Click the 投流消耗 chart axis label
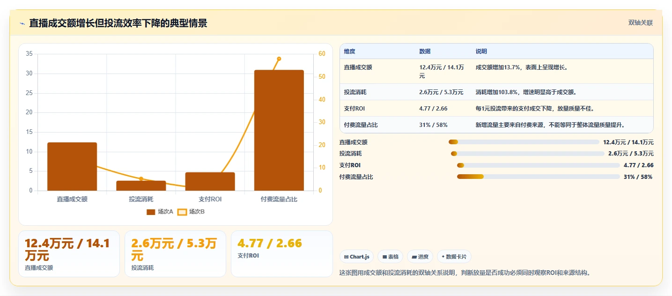The width and height of the screenshot is (672, 296). pos(141,199)
